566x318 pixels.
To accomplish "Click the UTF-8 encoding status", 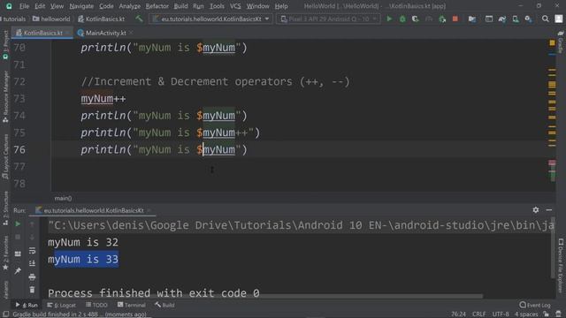I will pos(501,314).
